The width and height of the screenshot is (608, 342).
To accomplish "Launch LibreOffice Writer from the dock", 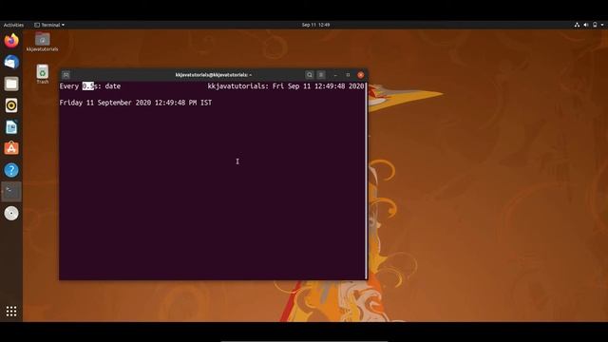I will point(11,126).
